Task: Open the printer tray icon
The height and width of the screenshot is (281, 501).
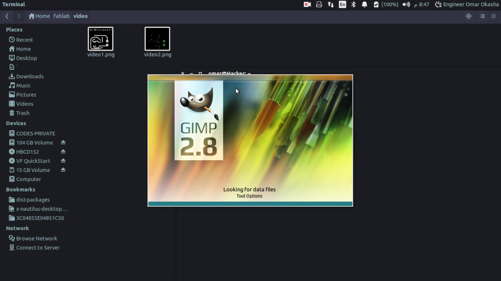Action: point(319,4)
